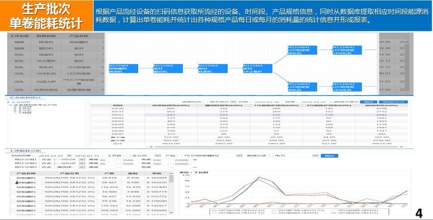Click the 单耗 column header
This screenshot has height=220, width=433.
tap(157, 173)
